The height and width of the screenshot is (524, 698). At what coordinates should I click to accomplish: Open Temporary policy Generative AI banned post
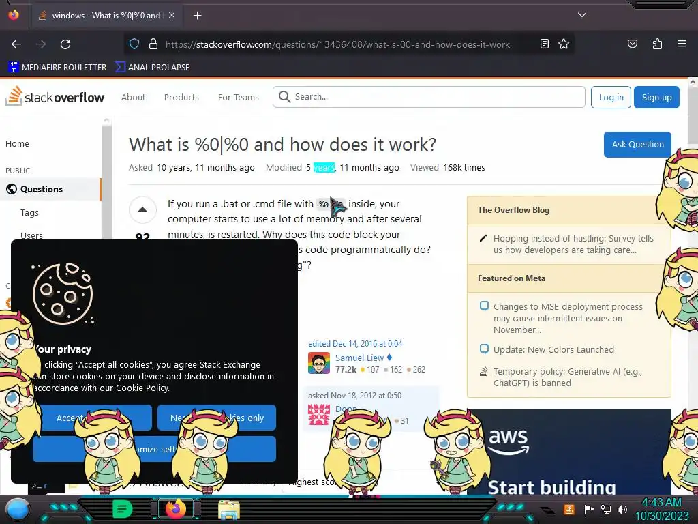tap(568, 377)
